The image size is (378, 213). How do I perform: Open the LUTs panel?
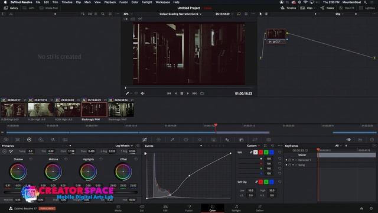[29, 8]
